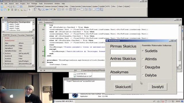Collapse the formPagrindinis tree node
Screen dimensions: 184x103
pyautogui.click(x=3, y=22)
